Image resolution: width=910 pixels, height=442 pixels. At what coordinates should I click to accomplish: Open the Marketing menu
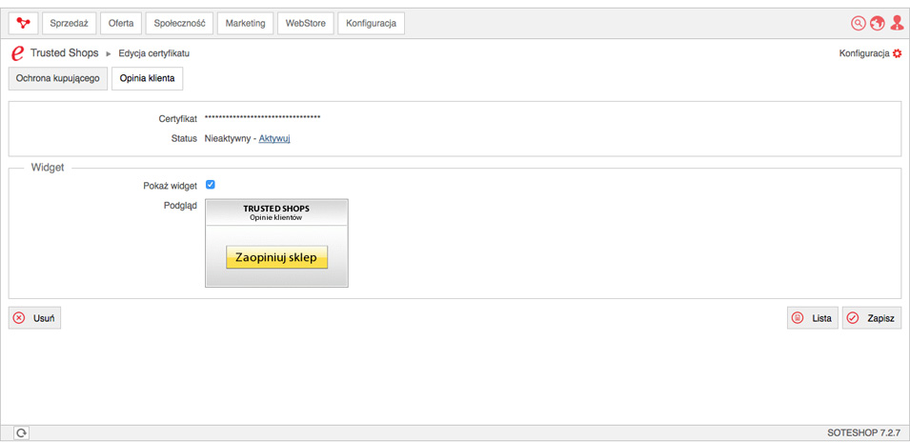[246, 23]
